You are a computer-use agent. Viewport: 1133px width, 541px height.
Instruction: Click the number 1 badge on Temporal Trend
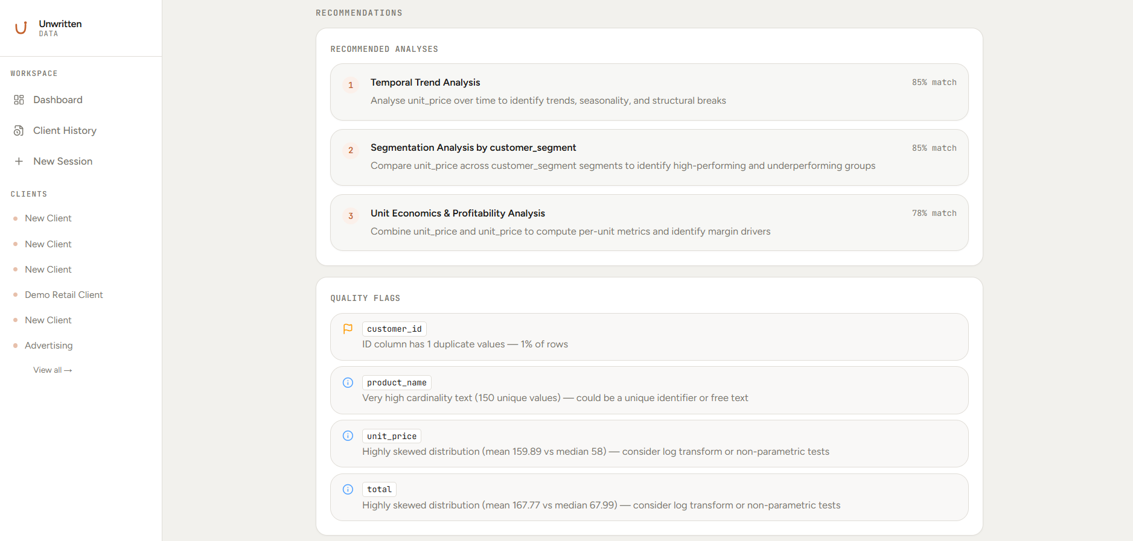(351, 85)
